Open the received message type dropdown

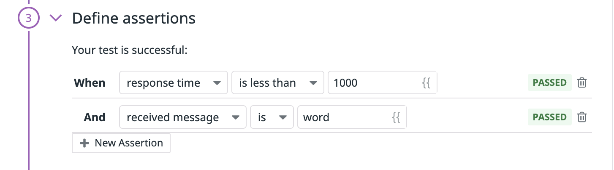[x=183, y=117]
